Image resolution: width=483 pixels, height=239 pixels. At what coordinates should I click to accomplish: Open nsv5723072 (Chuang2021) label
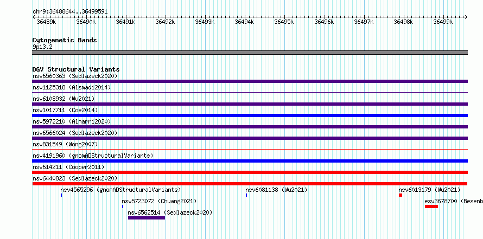pos(159,201)
